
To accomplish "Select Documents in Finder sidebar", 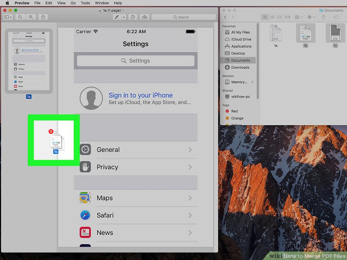I will coord(238,60).
